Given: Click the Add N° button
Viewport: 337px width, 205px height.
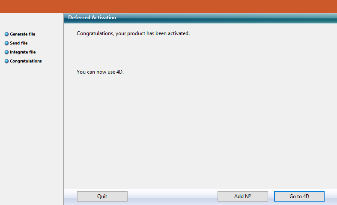Looking at the screenshot, I should click(x=242, y=196).
